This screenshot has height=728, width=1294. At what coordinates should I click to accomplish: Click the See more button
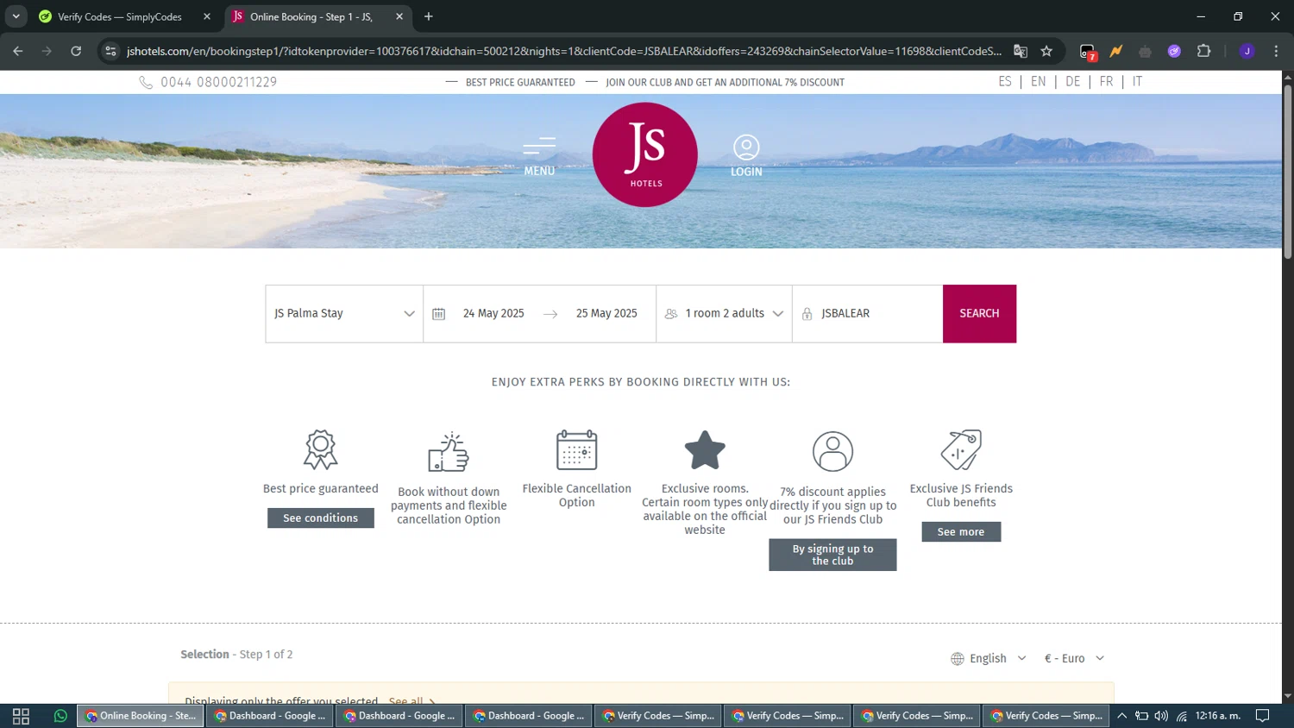pos(961,531)
